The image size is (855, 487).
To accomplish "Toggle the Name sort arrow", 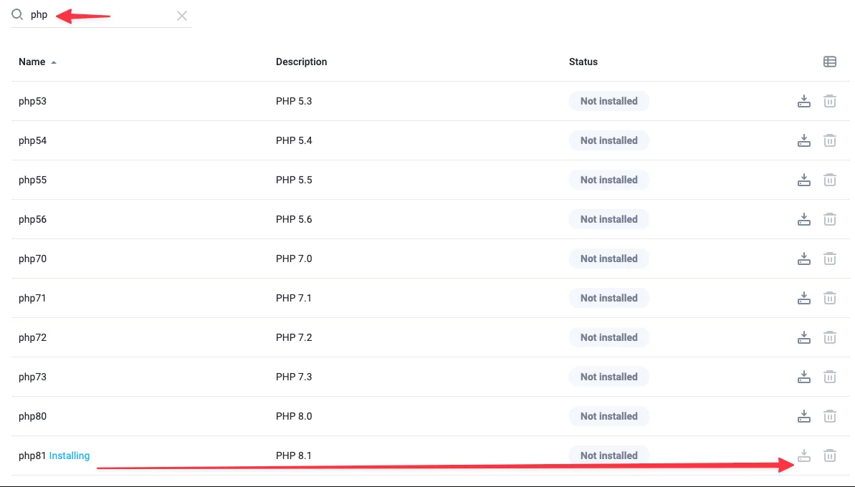I will coord(54,62).
